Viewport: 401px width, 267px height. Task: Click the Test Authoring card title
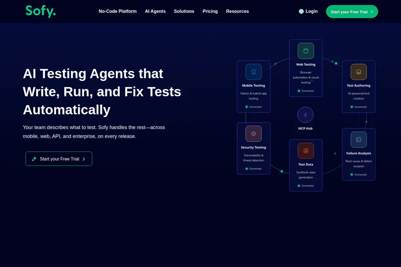(x=358, y=86)
